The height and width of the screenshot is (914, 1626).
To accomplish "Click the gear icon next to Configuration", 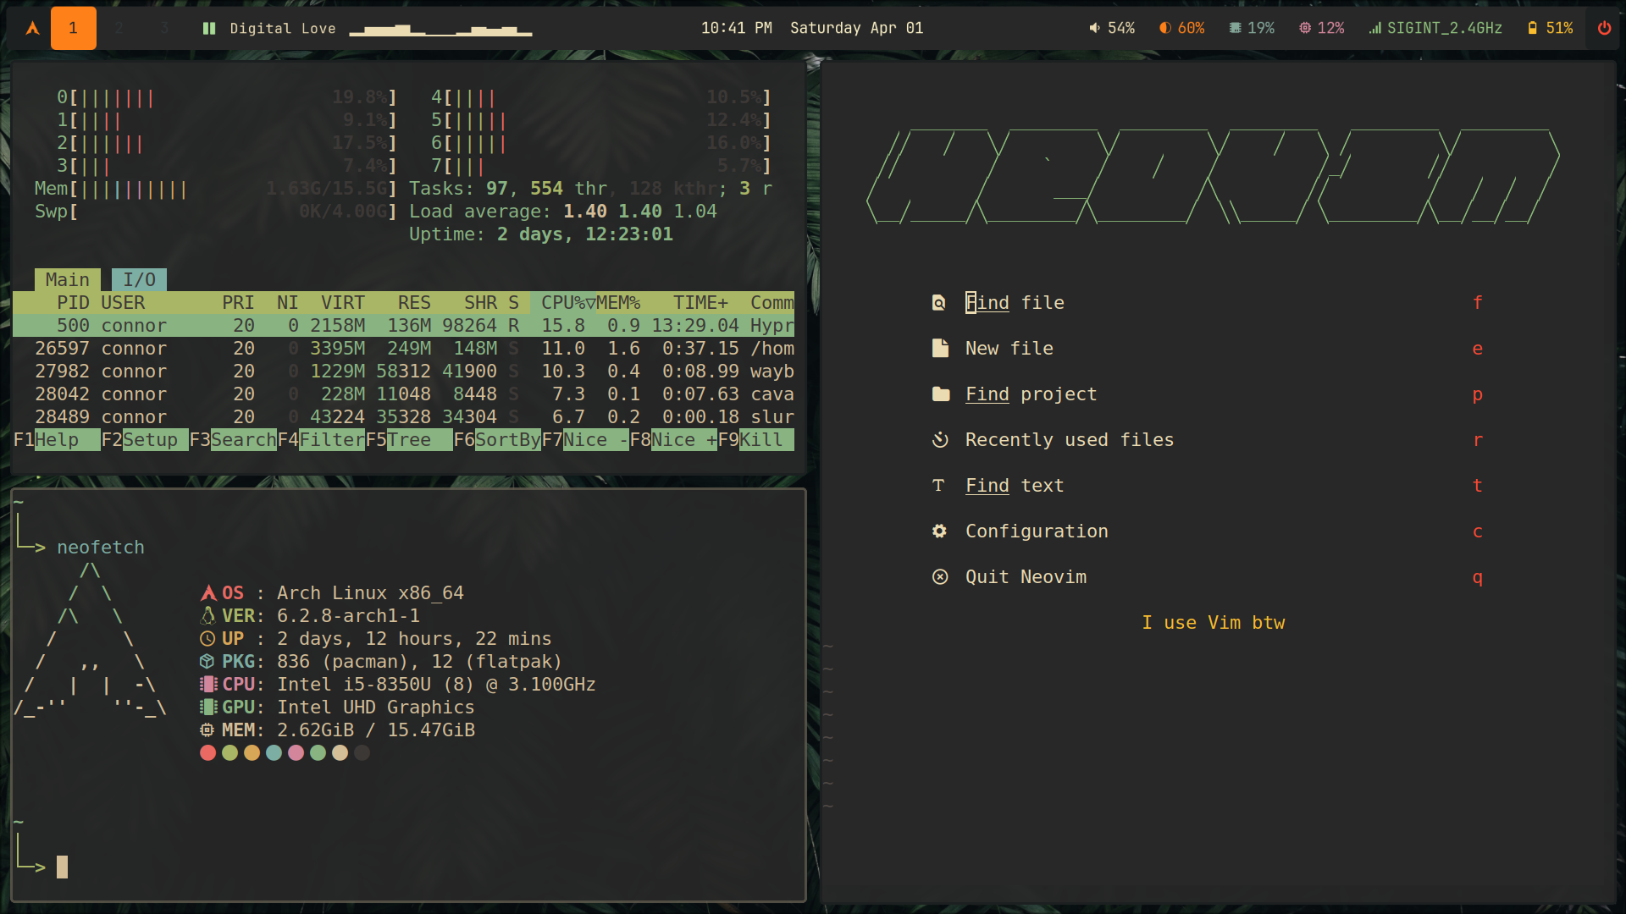I will click(x=940, y=531).
